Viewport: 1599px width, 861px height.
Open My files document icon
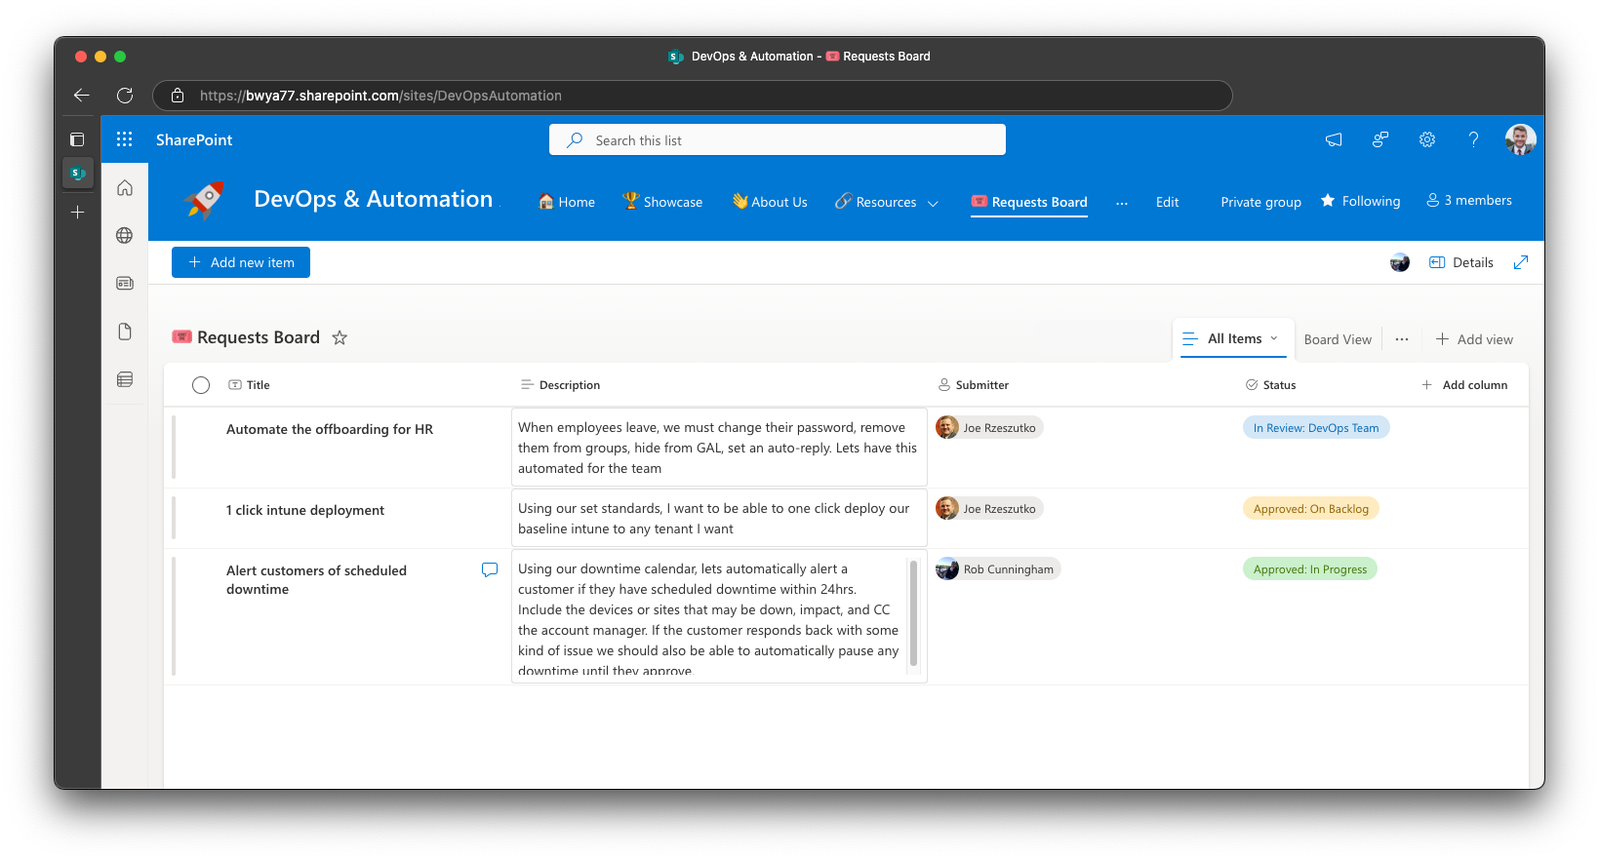125,332
